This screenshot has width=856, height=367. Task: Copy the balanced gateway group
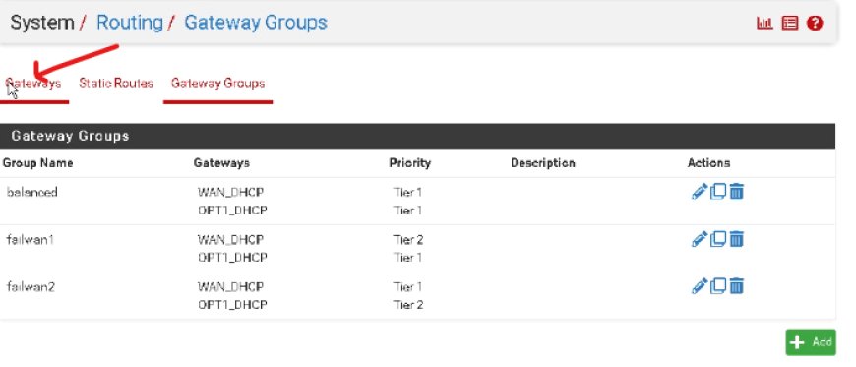pyautogui.click(x=718, y=192)
